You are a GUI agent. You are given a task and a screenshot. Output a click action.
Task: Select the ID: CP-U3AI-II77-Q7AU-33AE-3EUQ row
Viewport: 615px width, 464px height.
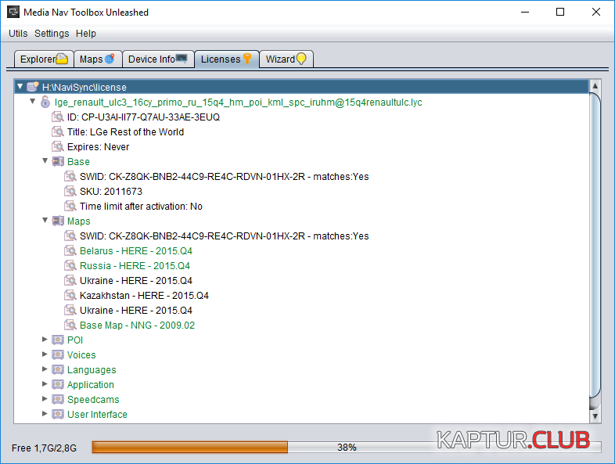[x=143, y=117]
